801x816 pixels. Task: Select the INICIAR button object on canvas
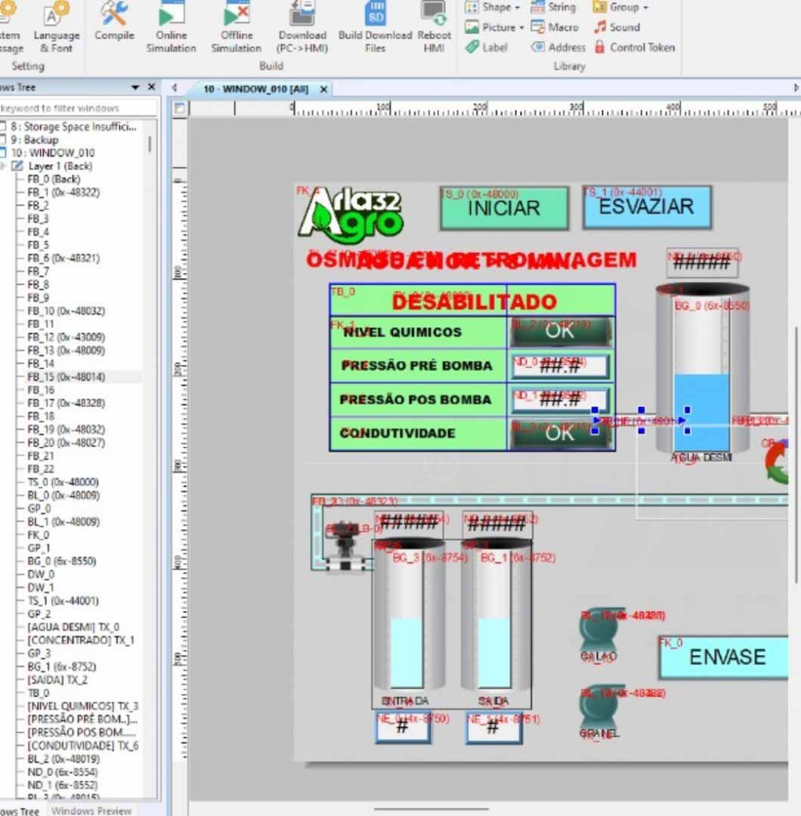coord(504,209)
